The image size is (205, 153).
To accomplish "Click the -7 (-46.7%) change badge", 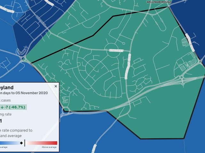I will (13, 107).
